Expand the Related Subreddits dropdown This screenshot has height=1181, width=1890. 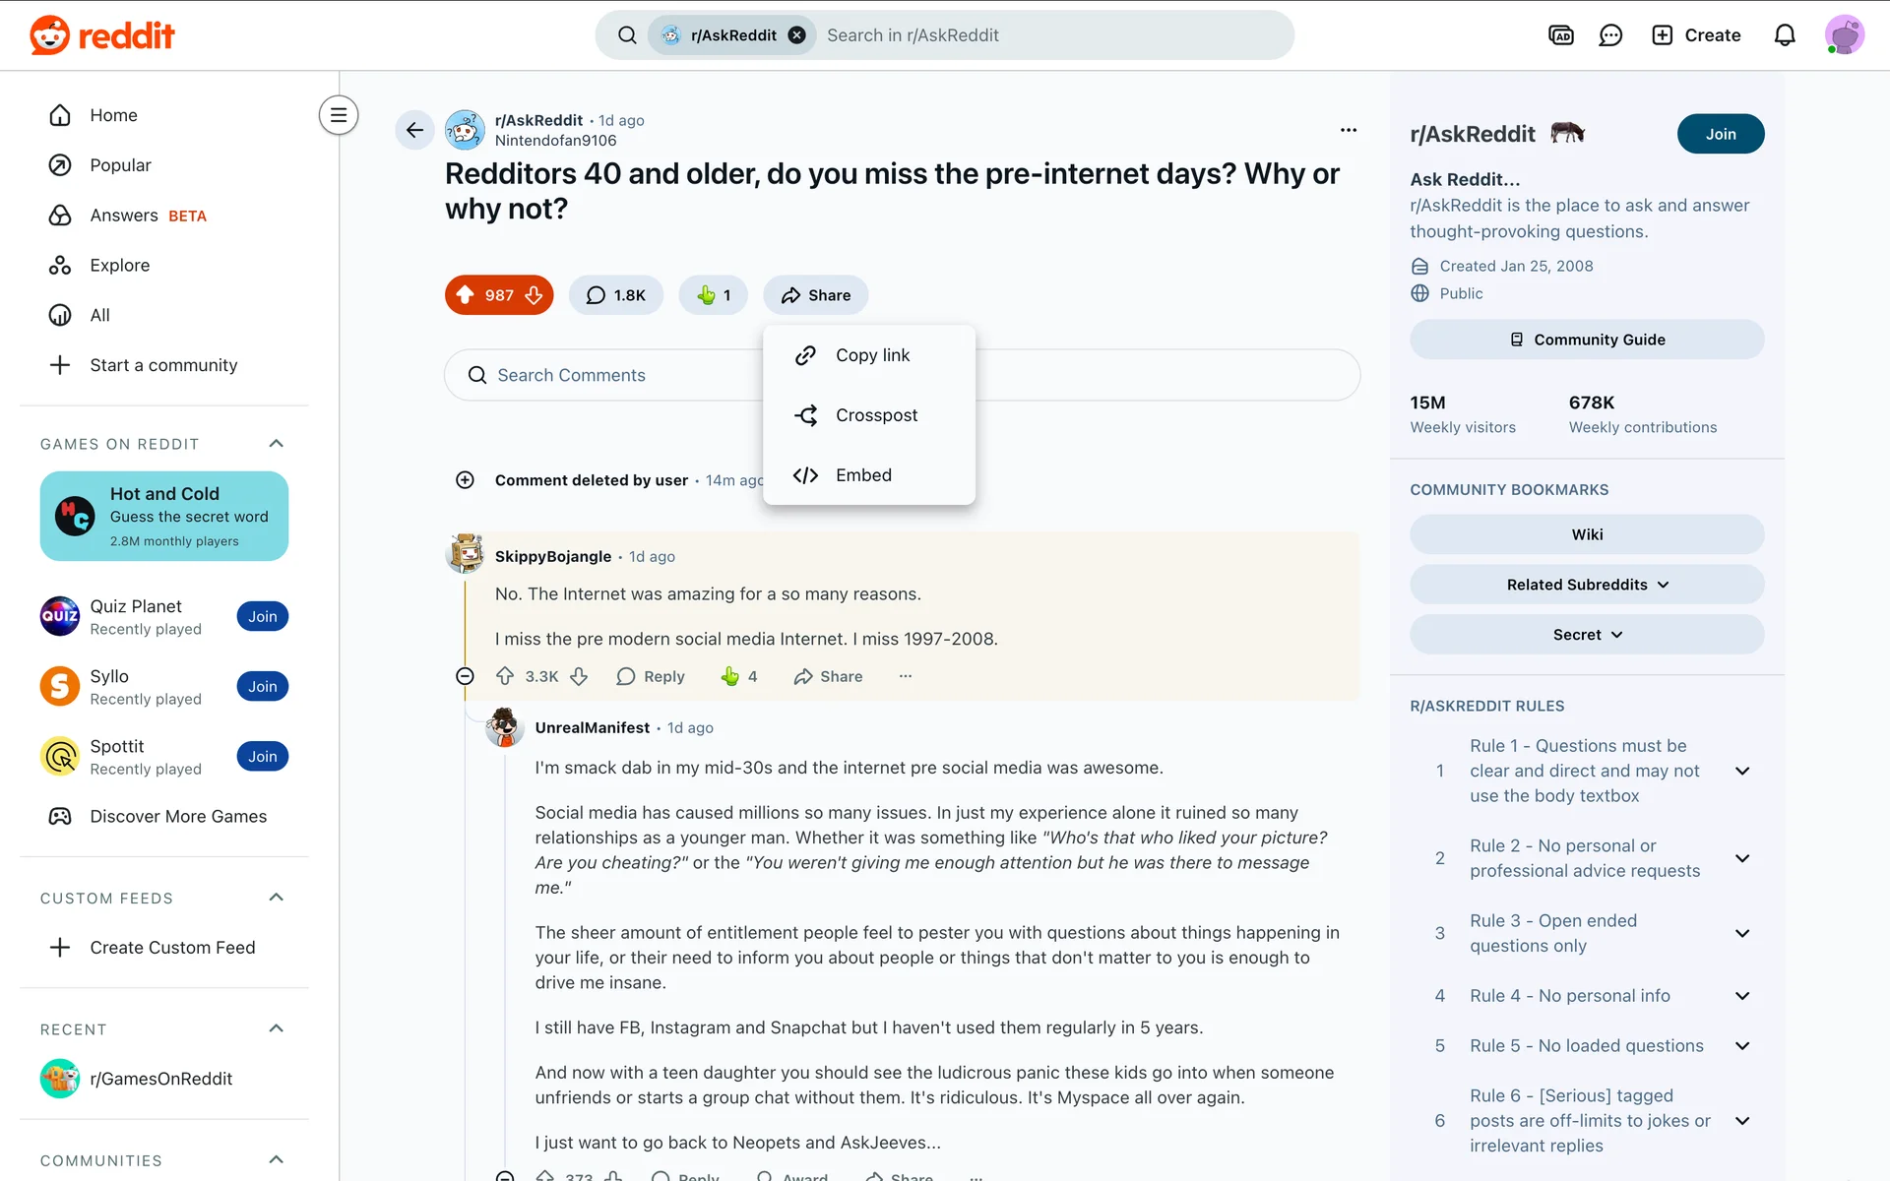pyautogui.click(x=1587, y=585)
